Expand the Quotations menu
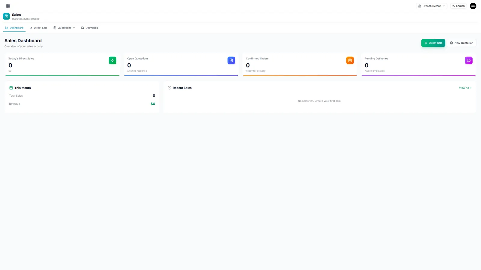 pyautogui.click(x=64, y=28)
